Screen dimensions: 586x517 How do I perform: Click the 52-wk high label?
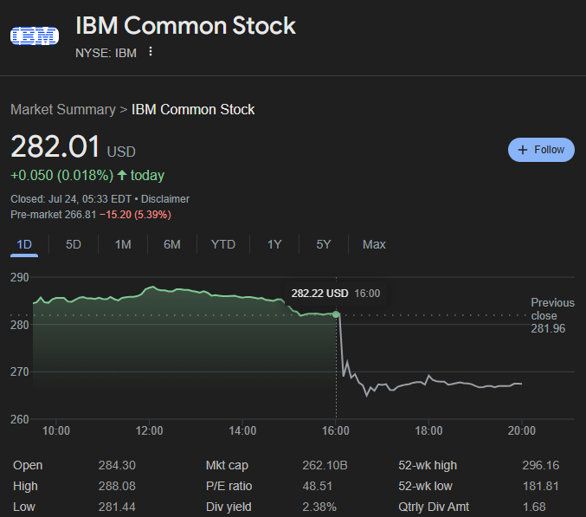point(428,465)
